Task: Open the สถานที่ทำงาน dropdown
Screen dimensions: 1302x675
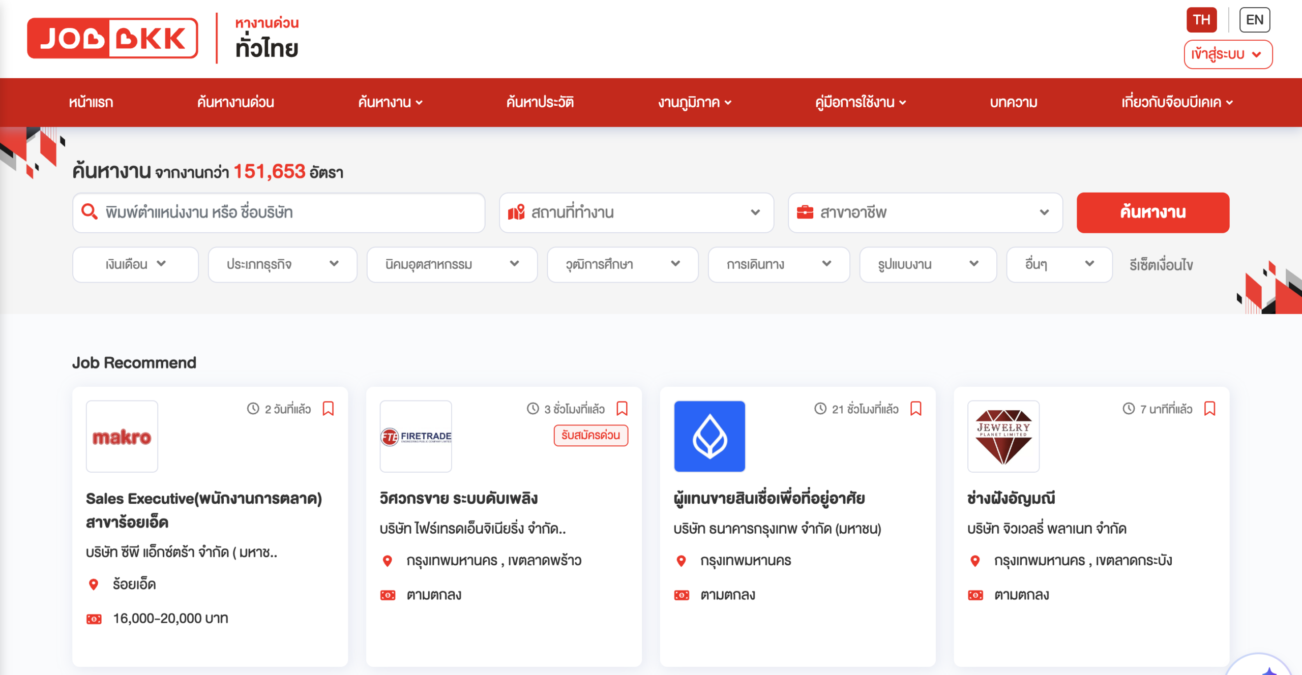Action: coord(636,212)
